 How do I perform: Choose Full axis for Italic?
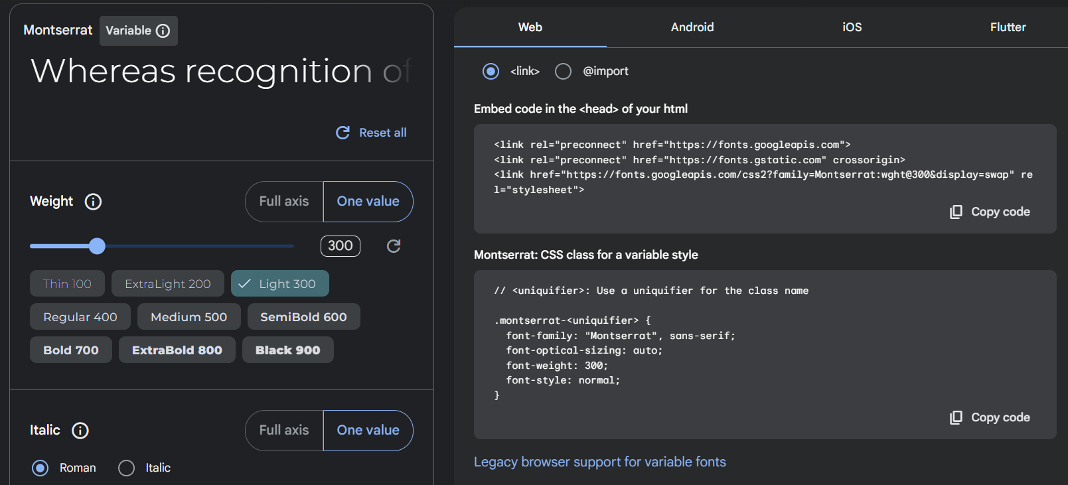pos(284,431)
